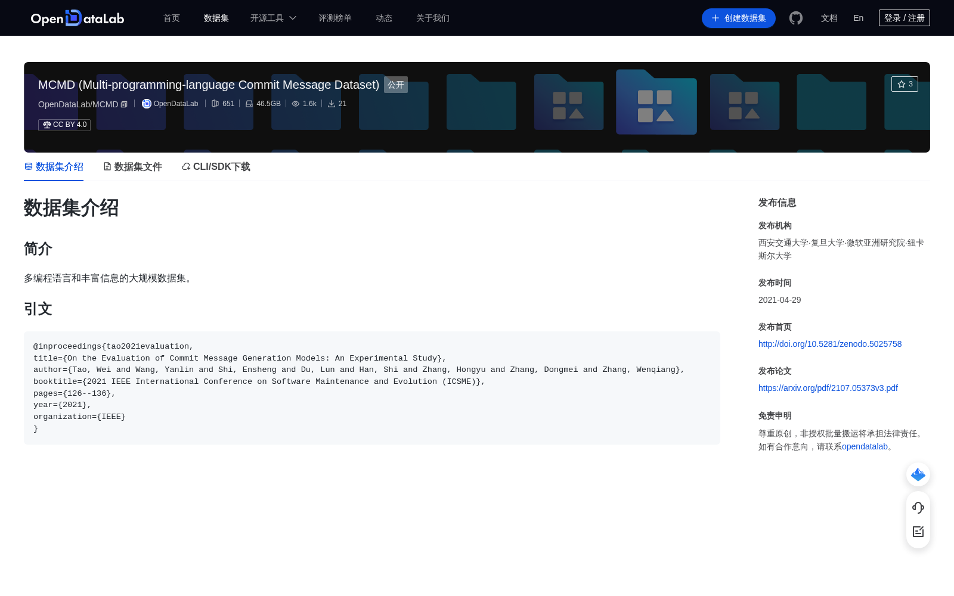Click the 登录 / 注册 button
Image resolution: width=954 pixels, height=596 pixels.
pyautogui.click(x=904, y=18)
